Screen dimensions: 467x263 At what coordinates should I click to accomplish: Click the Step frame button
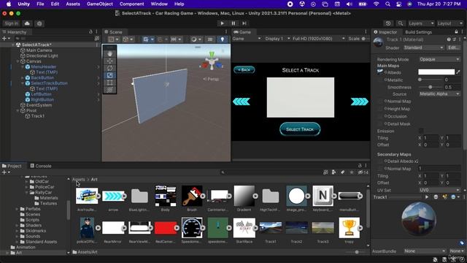(x=244, y=23)
